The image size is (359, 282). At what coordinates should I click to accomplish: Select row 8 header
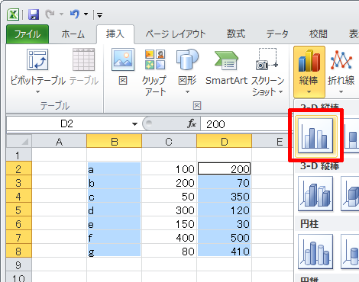(19, 251)
